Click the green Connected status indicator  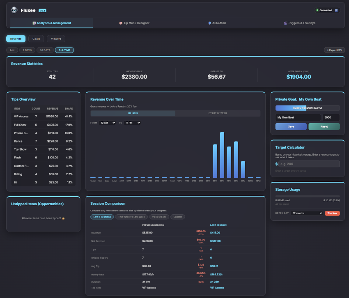(317, 10)
